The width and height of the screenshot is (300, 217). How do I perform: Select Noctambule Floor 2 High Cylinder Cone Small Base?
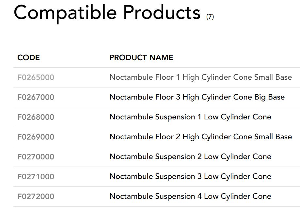(200, 137)
